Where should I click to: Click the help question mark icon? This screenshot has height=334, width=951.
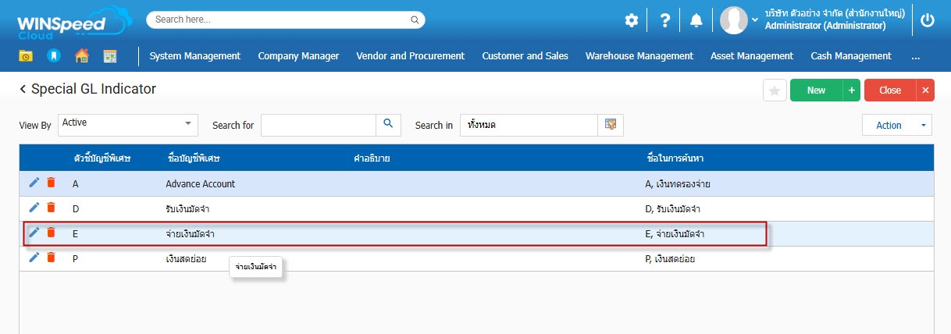point(664,21)
